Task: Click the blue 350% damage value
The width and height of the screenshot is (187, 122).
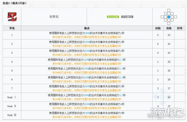Action: (87, 113)
